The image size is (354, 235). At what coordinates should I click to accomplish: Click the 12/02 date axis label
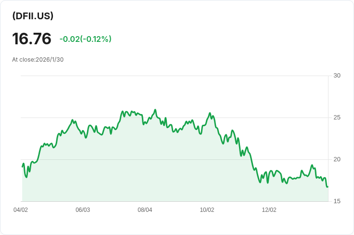click(x=269, y=210)
